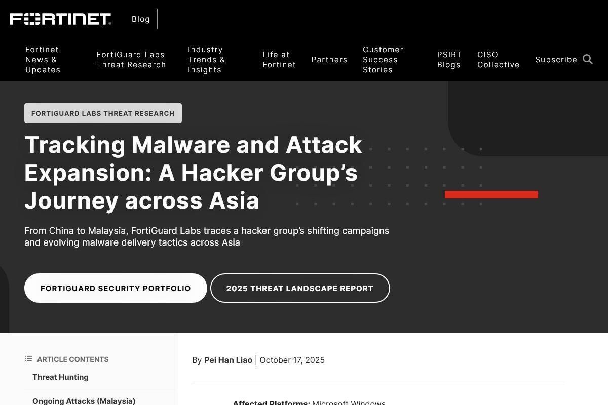Click the article headline text
The width and height of the screenshot is (608, 405).
click(193, 173)
